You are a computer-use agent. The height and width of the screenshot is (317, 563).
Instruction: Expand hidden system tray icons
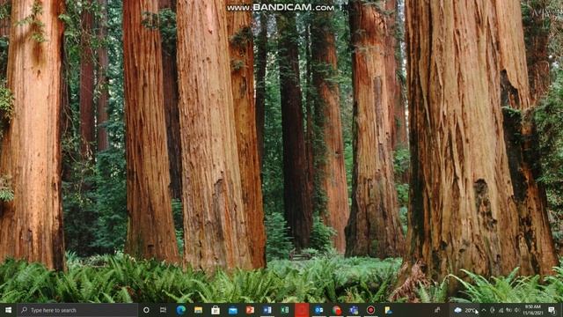coord(484,310)
